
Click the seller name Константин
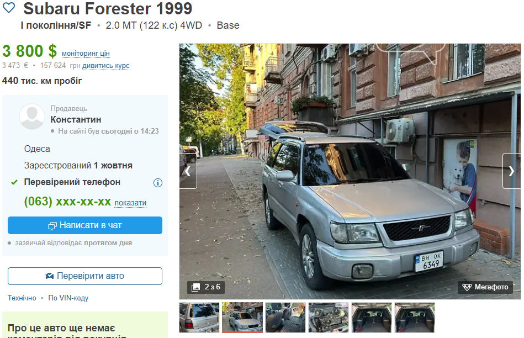click(x=76, y=119)
